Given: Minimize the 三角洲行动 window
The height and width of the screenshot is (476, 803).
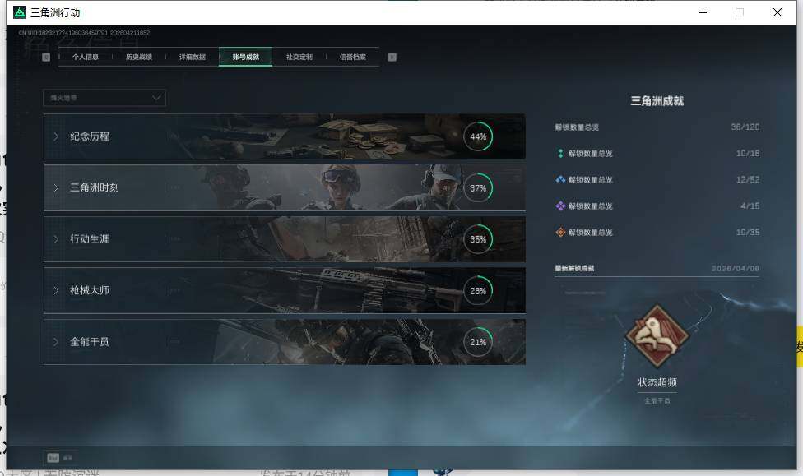Looking at the screenshot, I should pos(703,12).
